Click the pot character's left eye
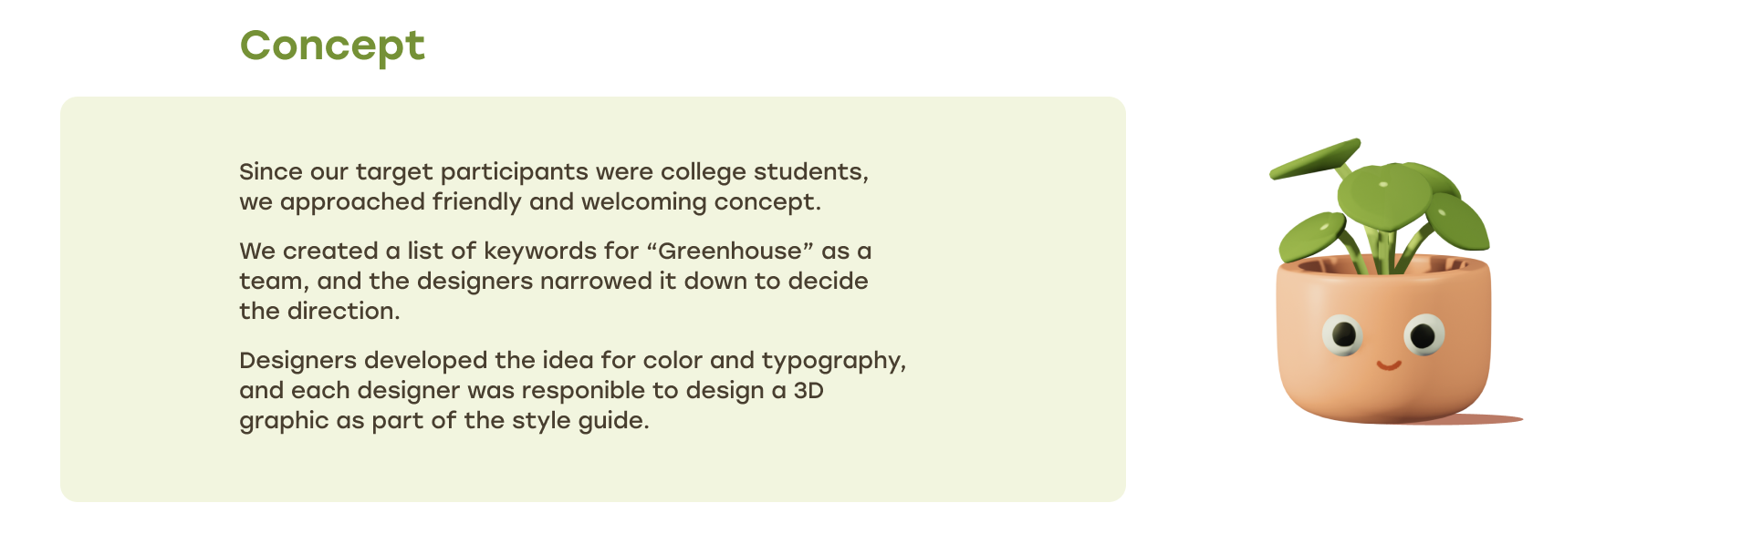The image size is (1752, 544). (x=1343, y=335)
